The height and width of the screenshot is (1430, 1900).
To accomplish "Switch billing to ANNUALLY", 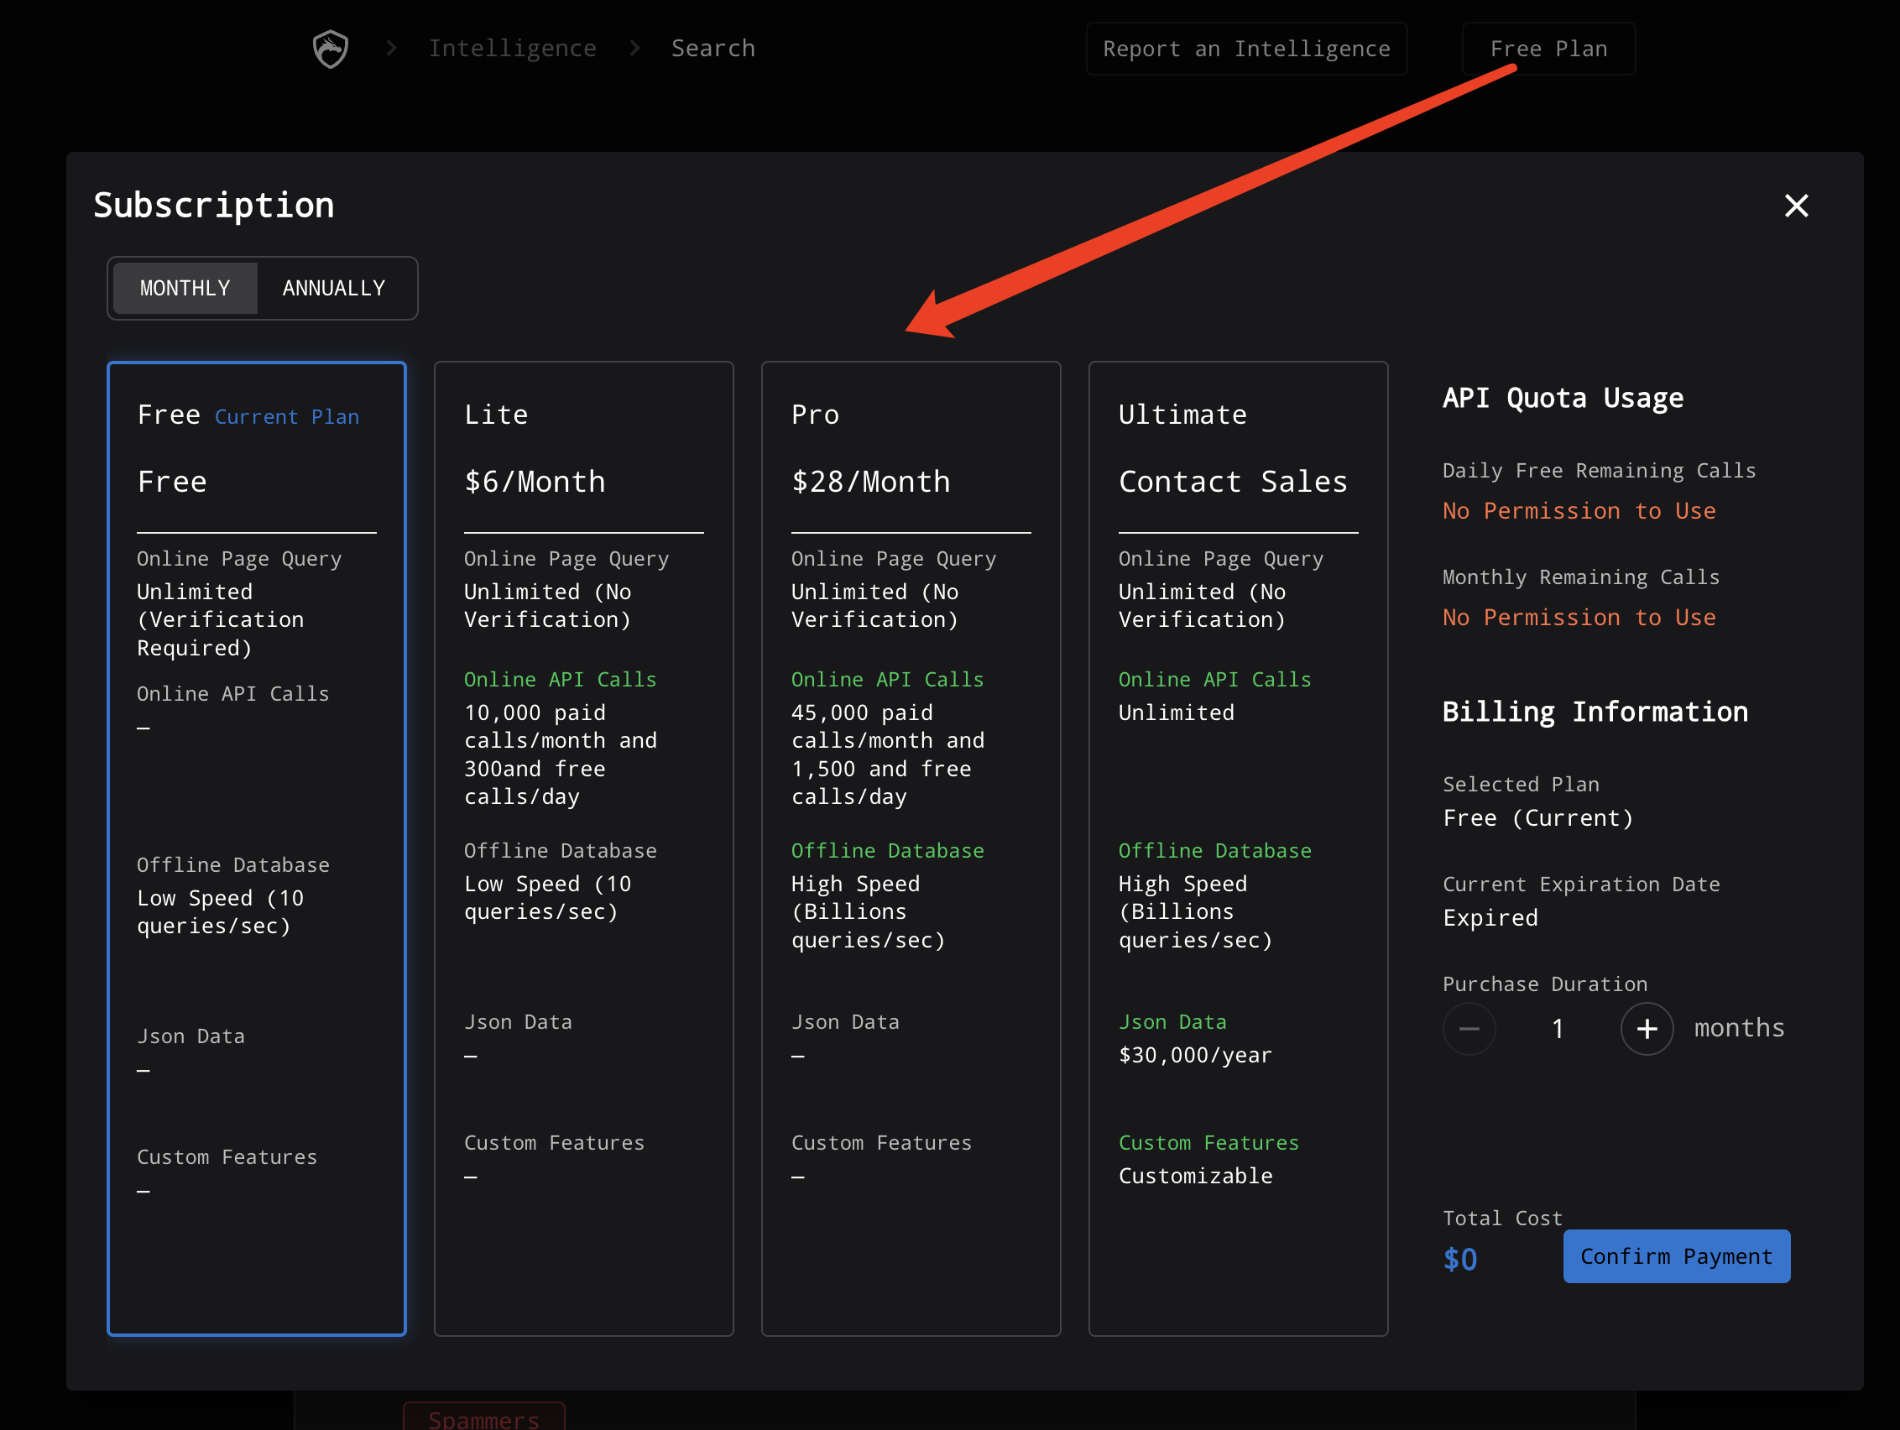I will click(334, 288).
